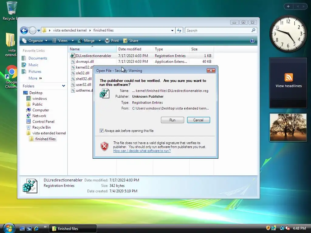This screenshot has width=311, height=233.
Task: Click Show Desktop quick launch icon
Action: pyautogui.click(x=22, y=228)
